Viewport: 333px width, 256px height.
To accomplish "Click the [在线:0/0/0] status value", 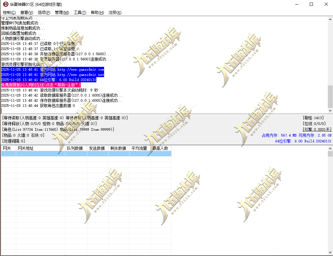I will point(314,124).
